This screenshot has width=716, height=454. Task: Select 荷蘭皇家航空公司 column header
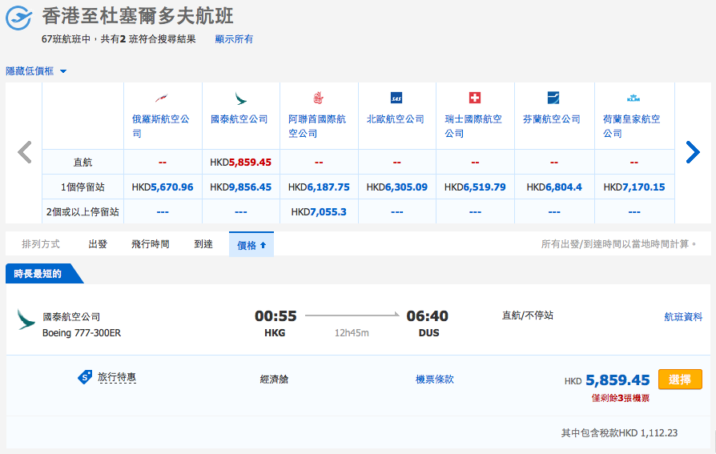(x=632, y=126)
